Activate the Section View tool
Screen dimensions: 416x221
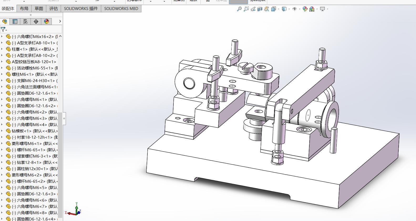[260, 9]
